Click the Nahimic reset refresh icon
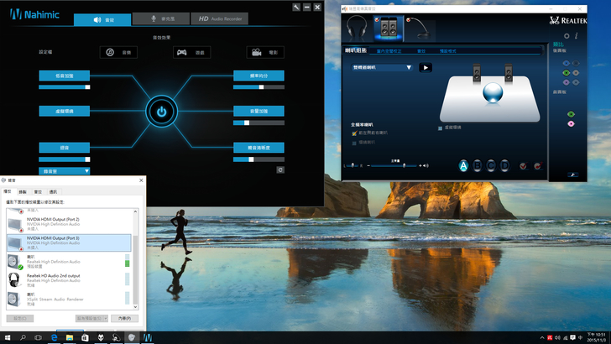 click(279, 170)
